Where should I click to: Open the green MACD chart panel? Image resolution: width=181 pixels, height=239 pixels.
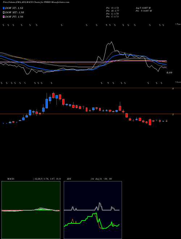coord(31,210)
